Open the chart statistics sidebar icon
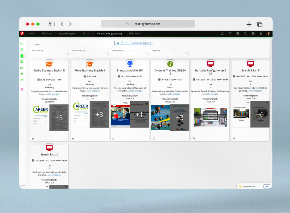 (x=22, y=43)
